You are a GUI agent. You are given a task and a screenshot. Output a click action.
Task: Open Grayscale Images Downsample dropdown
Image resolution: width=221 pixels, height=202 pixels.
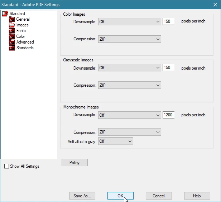130,68
